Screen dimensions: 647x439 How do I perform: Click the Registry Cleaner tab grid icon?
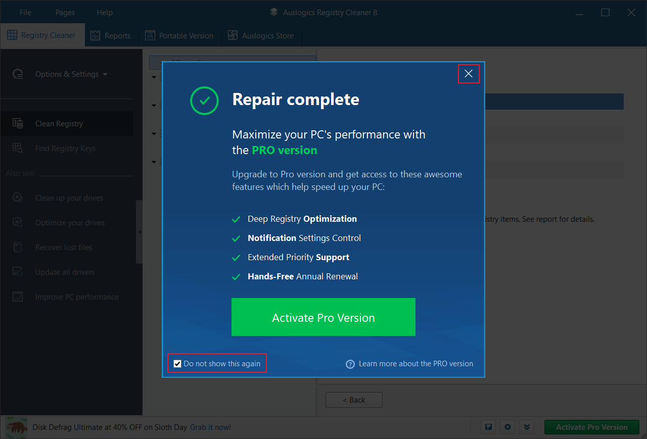point(12,35)
